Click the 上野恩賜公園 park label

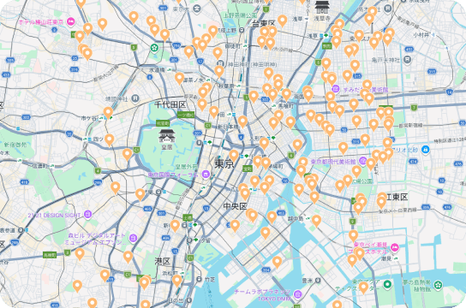[x=241, y=15]
